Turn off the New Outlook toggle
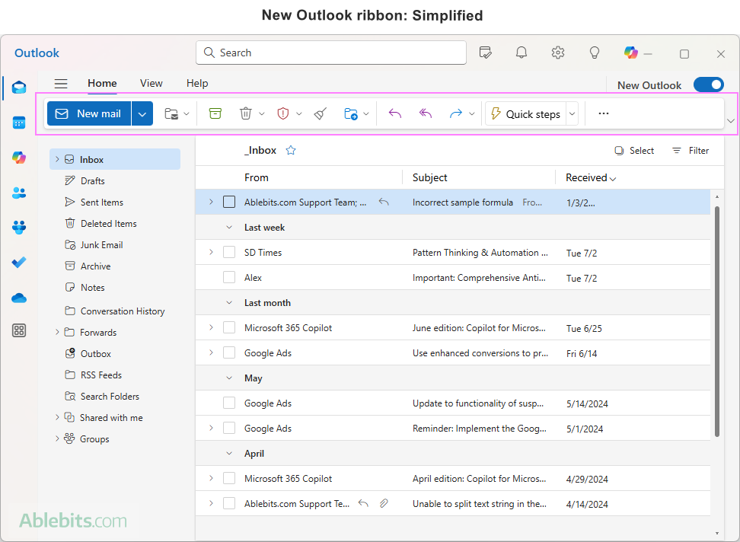Screen dimensions: 740x542 coord(709,84)
